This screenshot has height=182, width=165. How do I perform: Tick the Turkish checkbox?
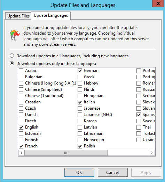click(x=139, y=133)
